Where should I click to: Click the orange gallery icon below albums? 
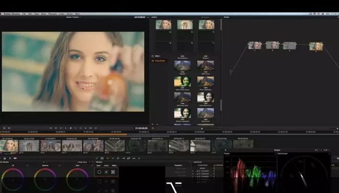coord(153,128)
